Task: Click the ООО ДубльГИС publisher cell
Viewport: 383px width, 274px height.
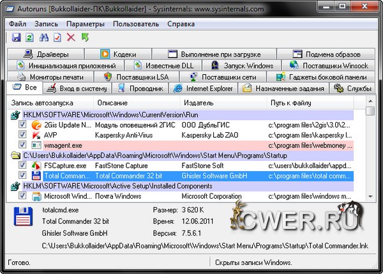Action: [206, 125]
